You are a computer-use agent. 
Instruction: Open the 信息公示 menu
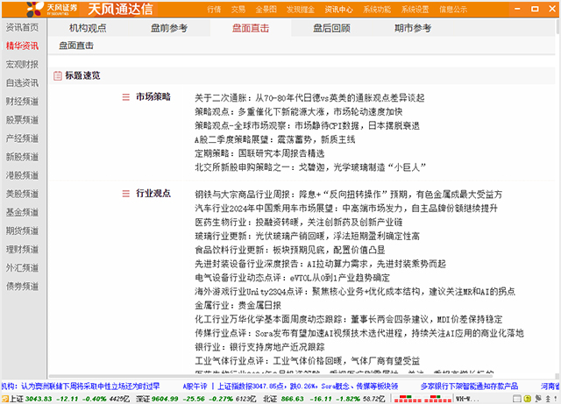(453, 10)
